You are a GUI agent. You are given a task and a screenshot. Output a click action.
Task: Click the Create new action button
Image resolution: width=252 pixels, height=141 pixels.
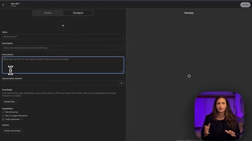coord(12,131)
